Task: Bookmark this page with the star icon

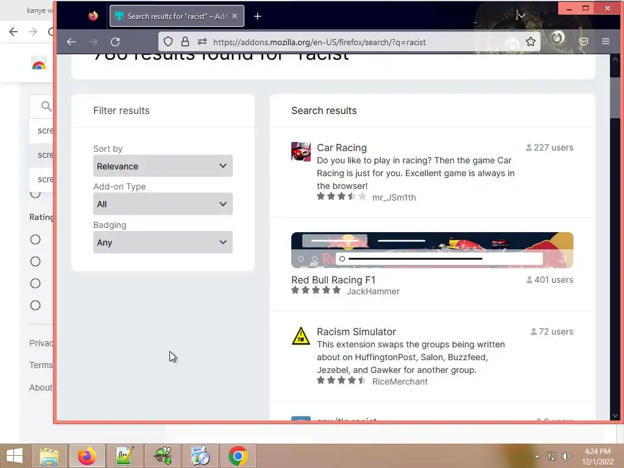Action: (x=531, y=42)
